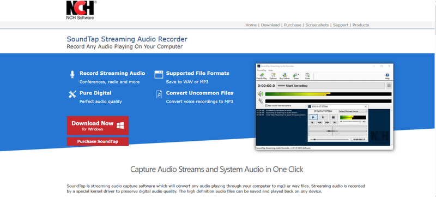The width and height of the screenshot is (436, 197).
Task: Click the Record Streaming Audio heading
Action: [112, 73]
